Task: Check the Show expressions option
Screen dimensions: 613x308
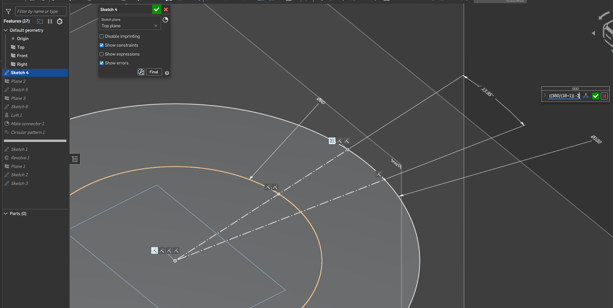Action: 102,54
